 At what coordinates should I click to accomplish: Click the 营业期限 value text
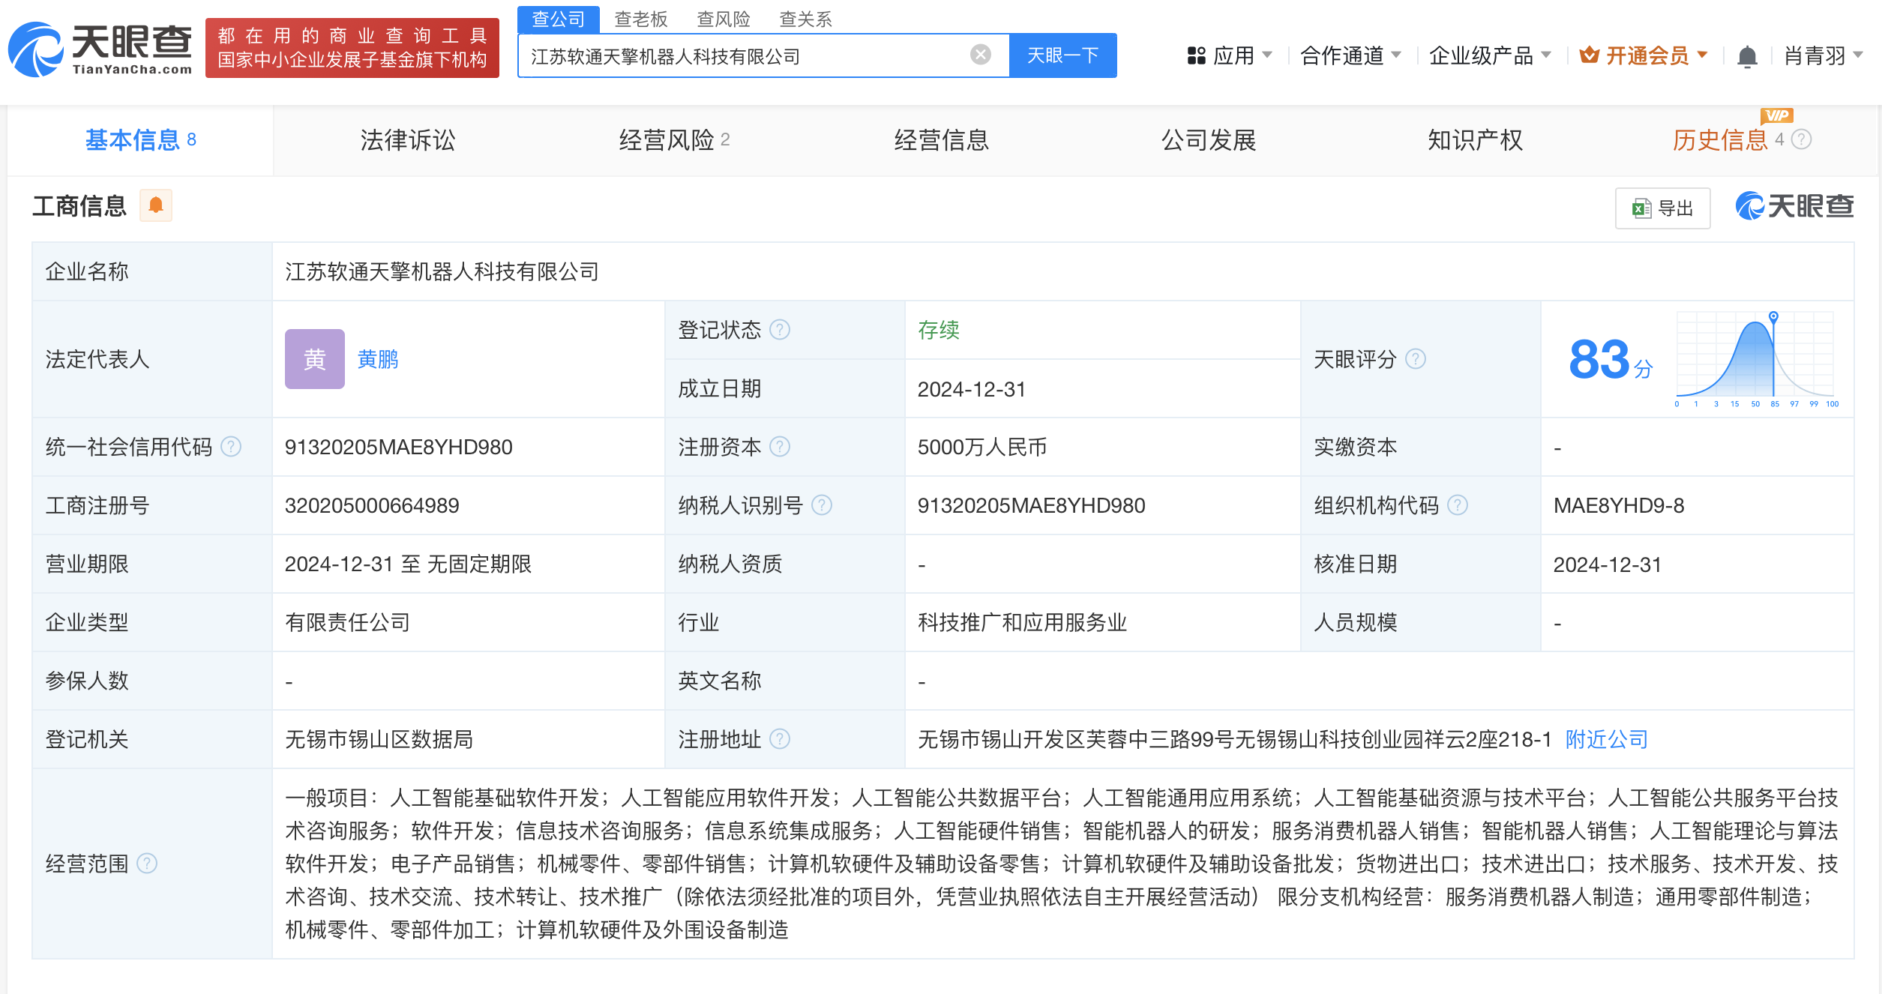[x=408, y=564]
